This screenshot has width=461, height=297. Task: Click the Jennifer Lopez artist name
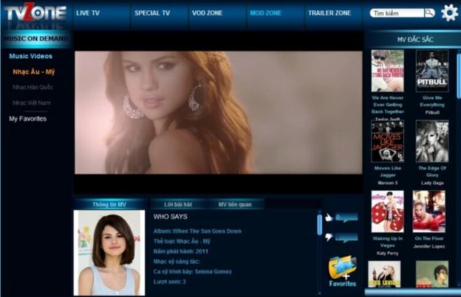429,246
